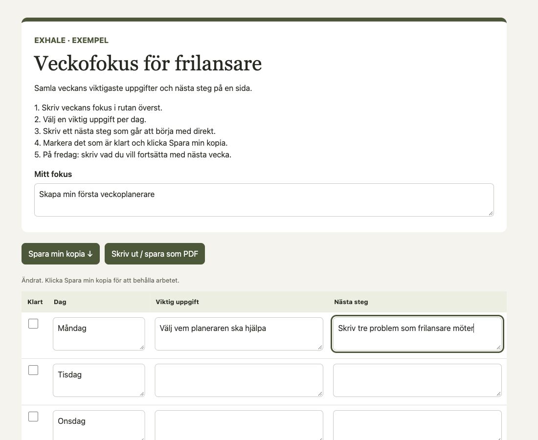Click the Måndag Nästa steg field
Viewport: 538px width, 440px height.
tap(417, 334)
